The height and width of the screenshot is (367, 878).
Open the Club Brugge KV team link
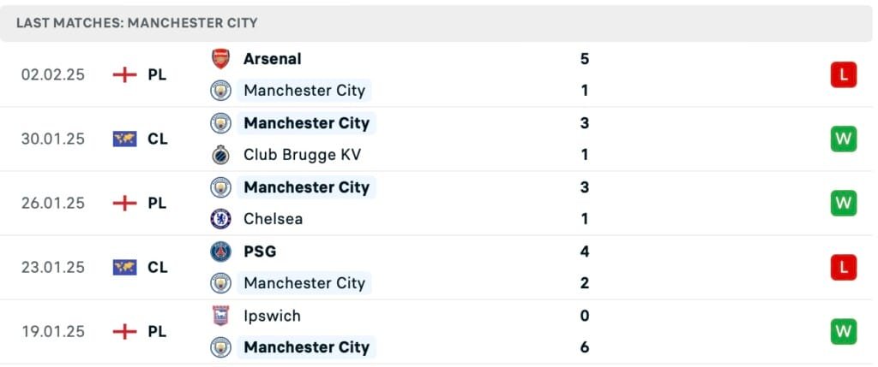[x=302, y=155]
